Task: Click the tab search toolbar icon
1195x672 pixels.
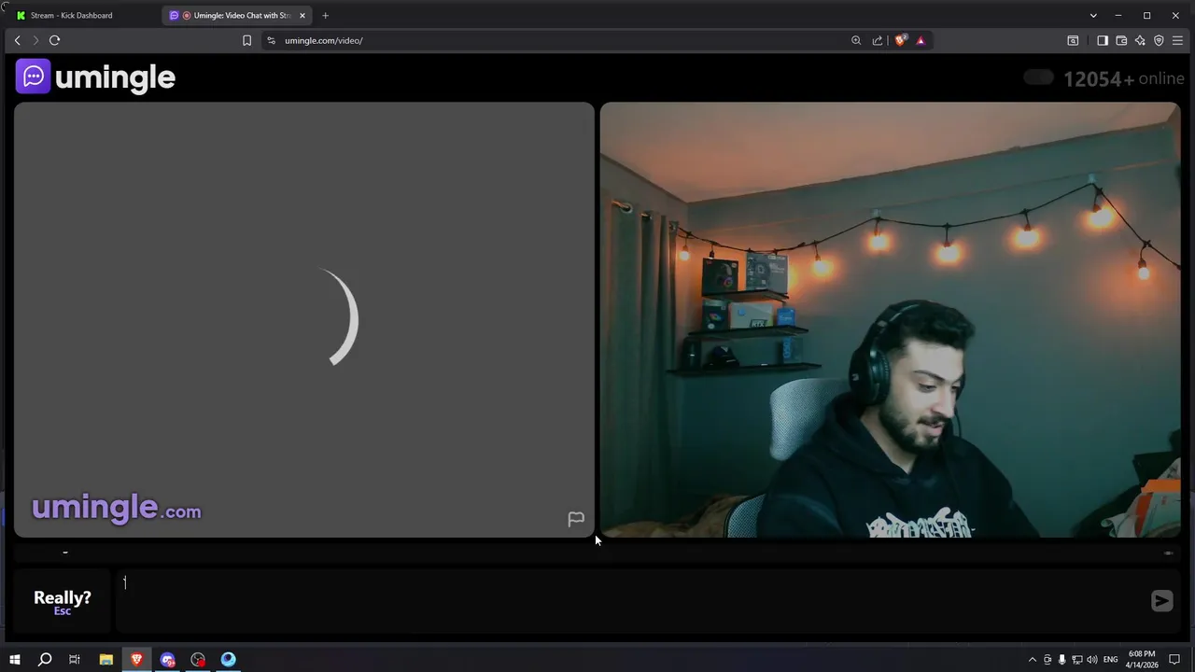Action: (x=1073, y=40)
